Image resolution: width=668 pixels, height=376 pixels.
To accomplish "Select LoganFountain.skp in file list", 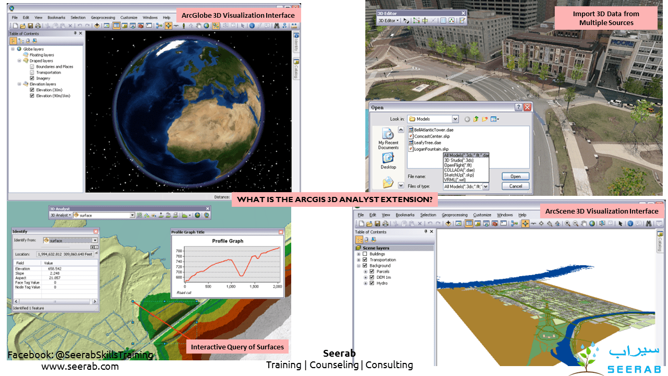I will point(428,149).
